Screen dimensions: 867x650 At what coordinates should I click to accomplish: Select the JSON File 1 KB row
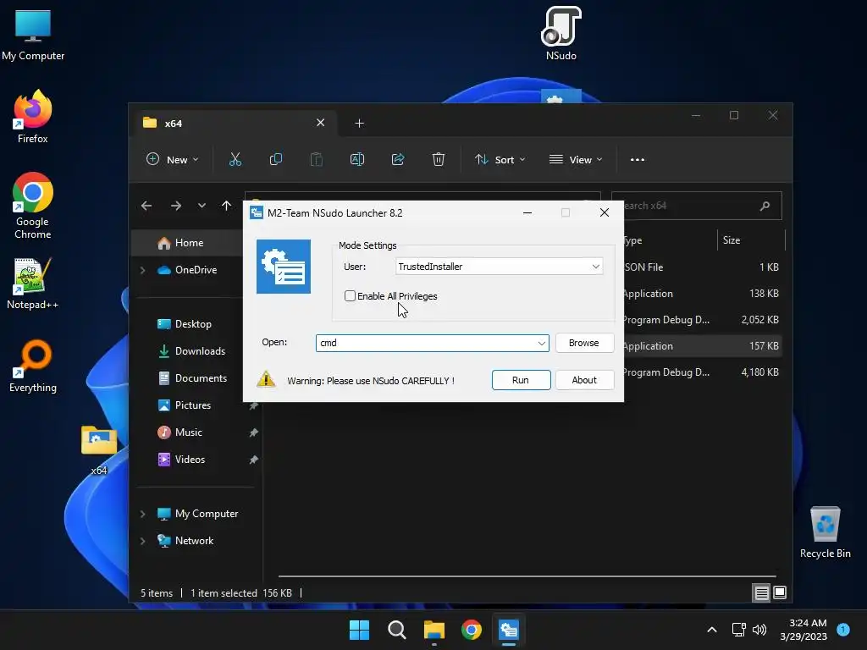pyautogui.click(x=702, y=267)
